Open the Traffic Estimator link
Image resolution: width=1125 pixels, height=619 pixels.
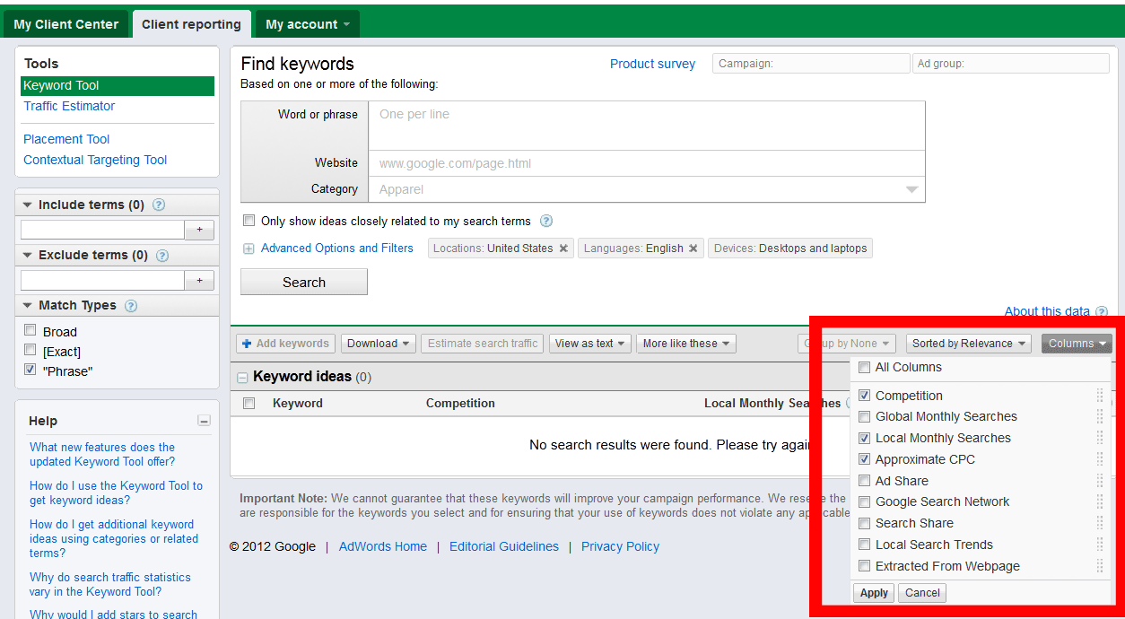pyautogui.click(x=69, y=106)
